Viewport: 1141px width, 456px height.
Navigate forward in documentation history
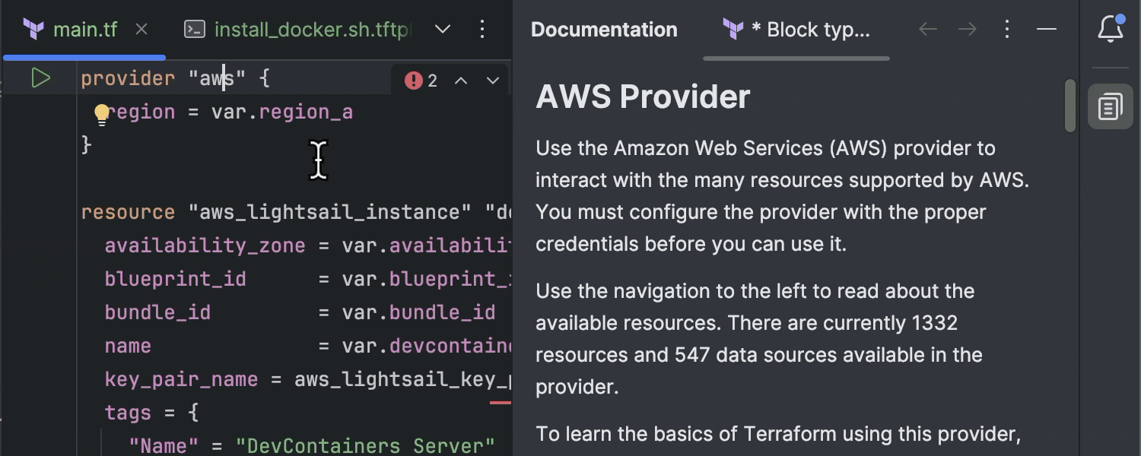pos(967,29)
